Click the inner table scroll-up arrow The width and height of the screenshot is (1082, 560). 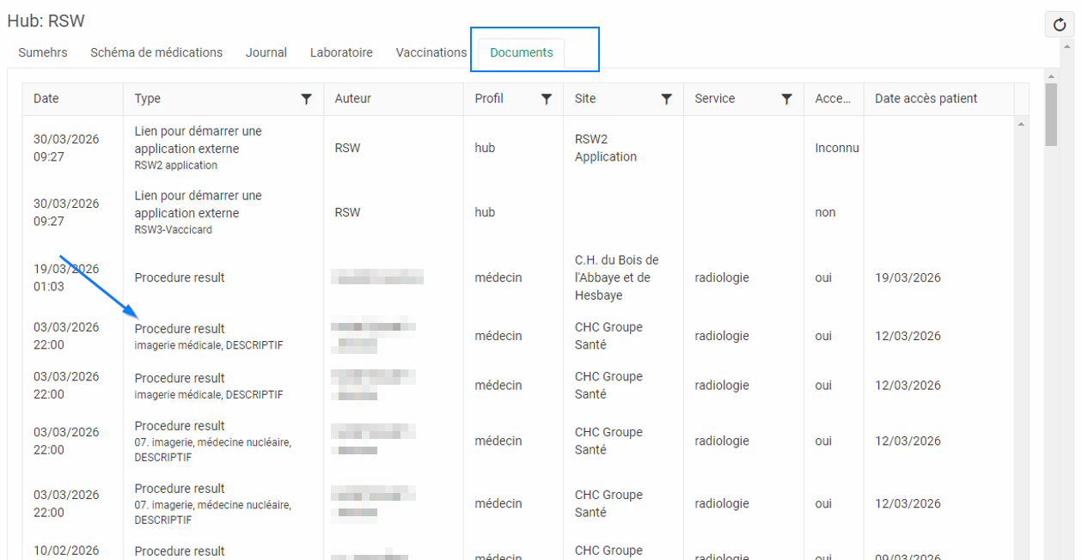1021,125
